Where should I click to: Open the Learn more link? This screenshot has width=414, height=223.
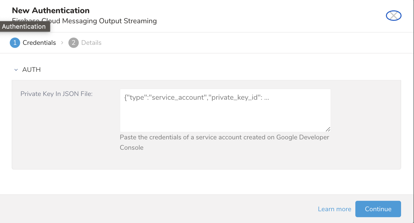coord(334,209)
